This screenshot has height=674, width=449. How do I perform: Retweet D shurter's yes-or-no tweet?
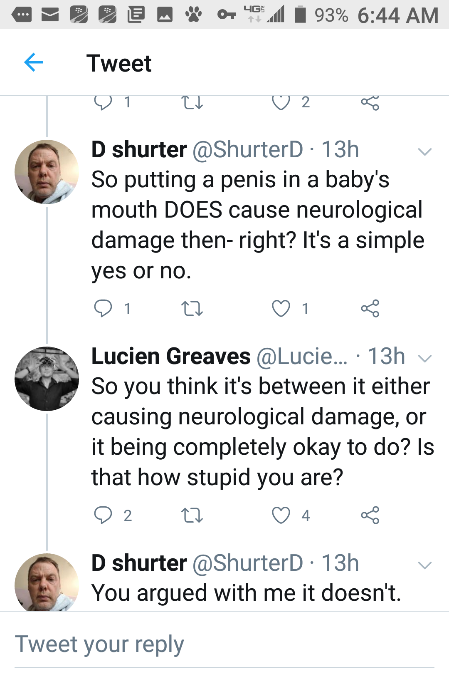click(x=192, y=308)
